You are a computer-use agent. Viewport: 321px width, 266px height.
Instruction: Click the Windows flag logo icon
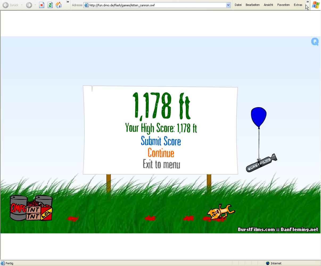316,5
